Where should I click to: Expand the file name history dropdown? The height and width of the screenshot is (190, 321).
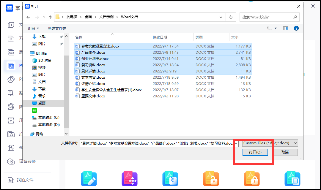(236, 143)
